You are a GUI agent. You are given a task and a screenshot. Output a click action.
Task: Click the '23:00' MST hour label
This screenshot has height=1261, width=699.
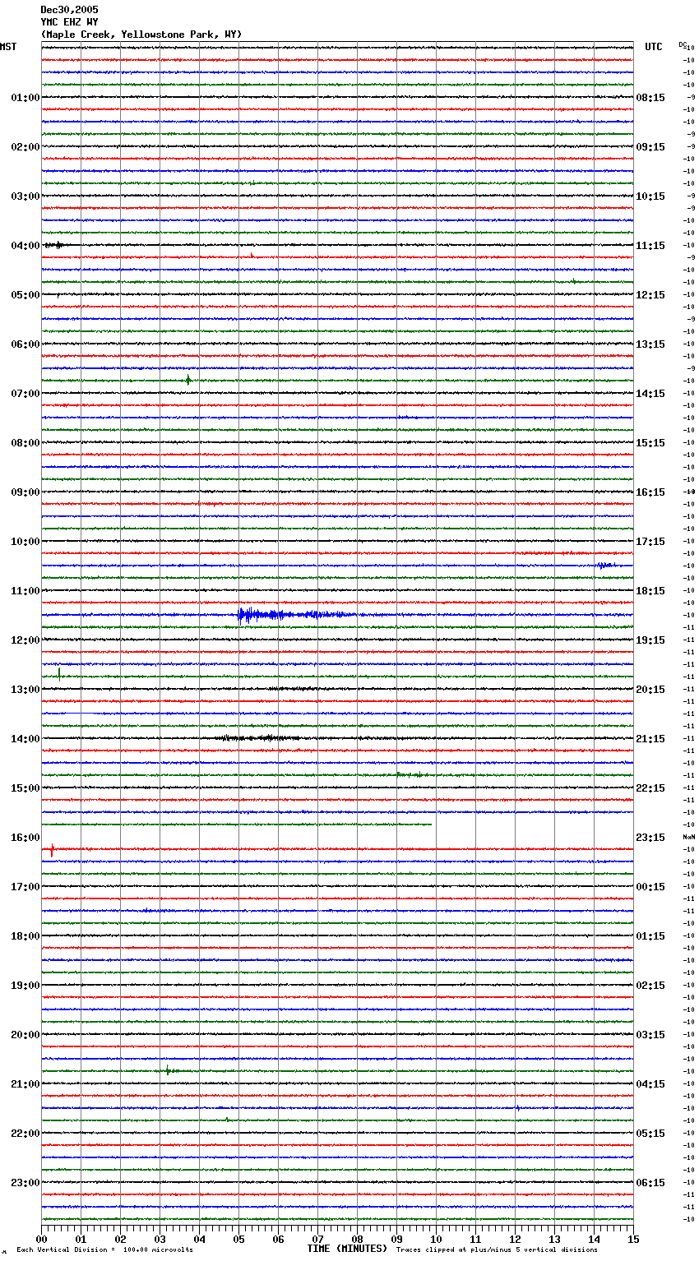[x=25, y=1183]
